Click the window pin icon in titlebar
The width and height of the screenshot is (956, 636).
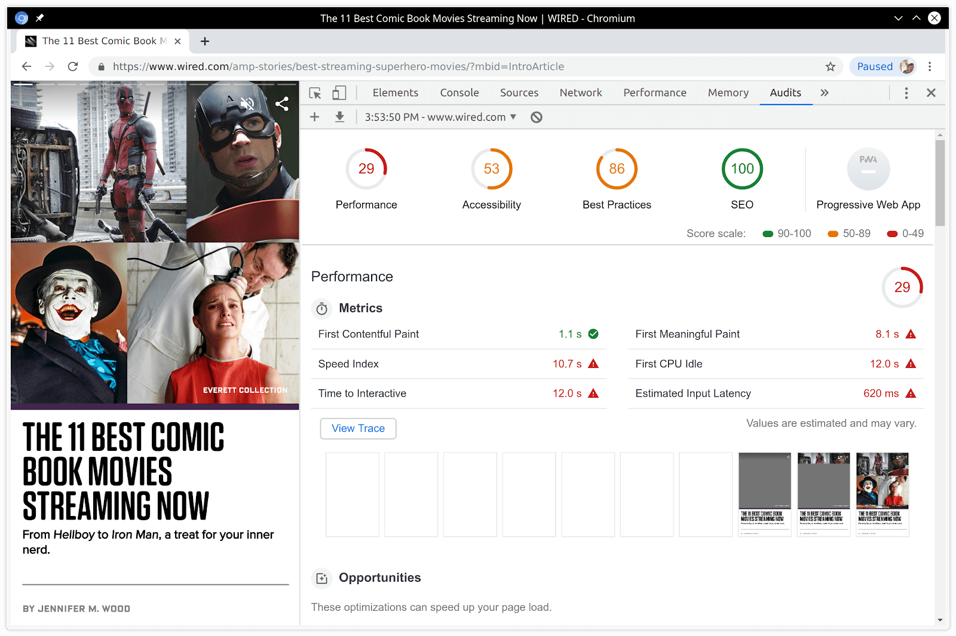(x=40, y=18)
